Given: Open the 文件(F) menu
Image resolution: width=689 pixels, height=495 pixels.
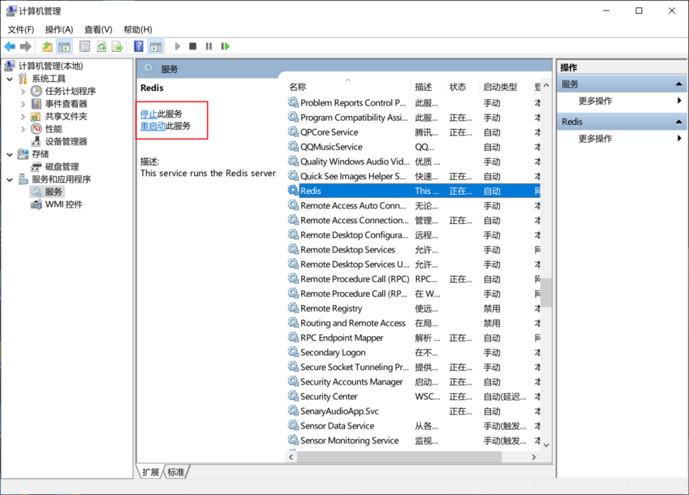Looking at the screenshot, I should tap(20, 29).
